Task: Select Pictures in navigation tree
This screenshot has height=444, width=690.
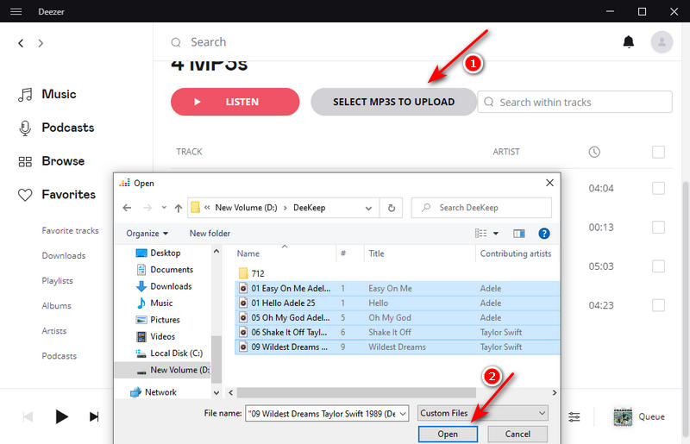Action: pos(158,320)
